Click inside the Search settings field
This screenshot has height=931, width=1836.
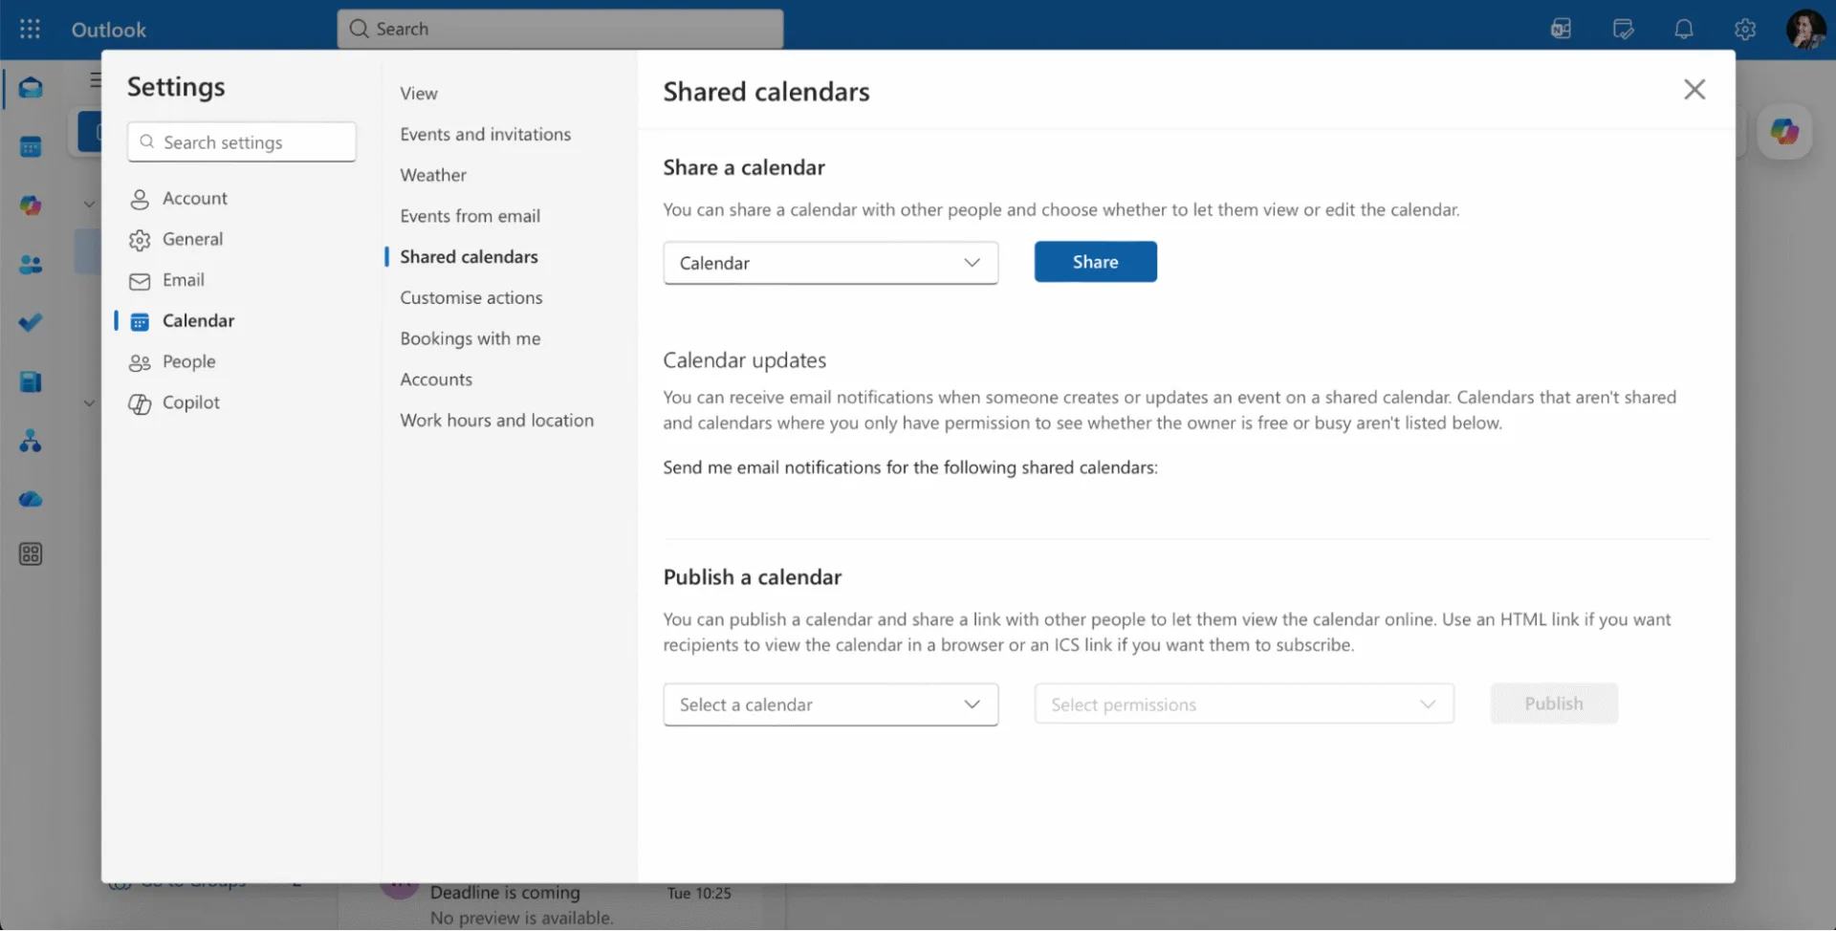pos(241,141)
